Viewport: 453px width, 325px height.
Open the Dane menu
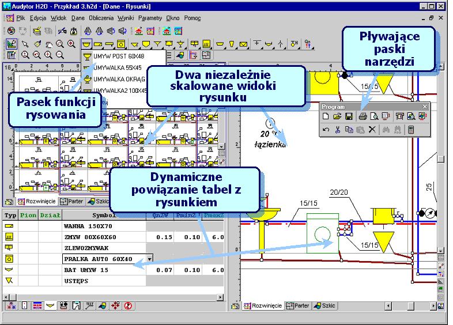click(x=78, y=18)
